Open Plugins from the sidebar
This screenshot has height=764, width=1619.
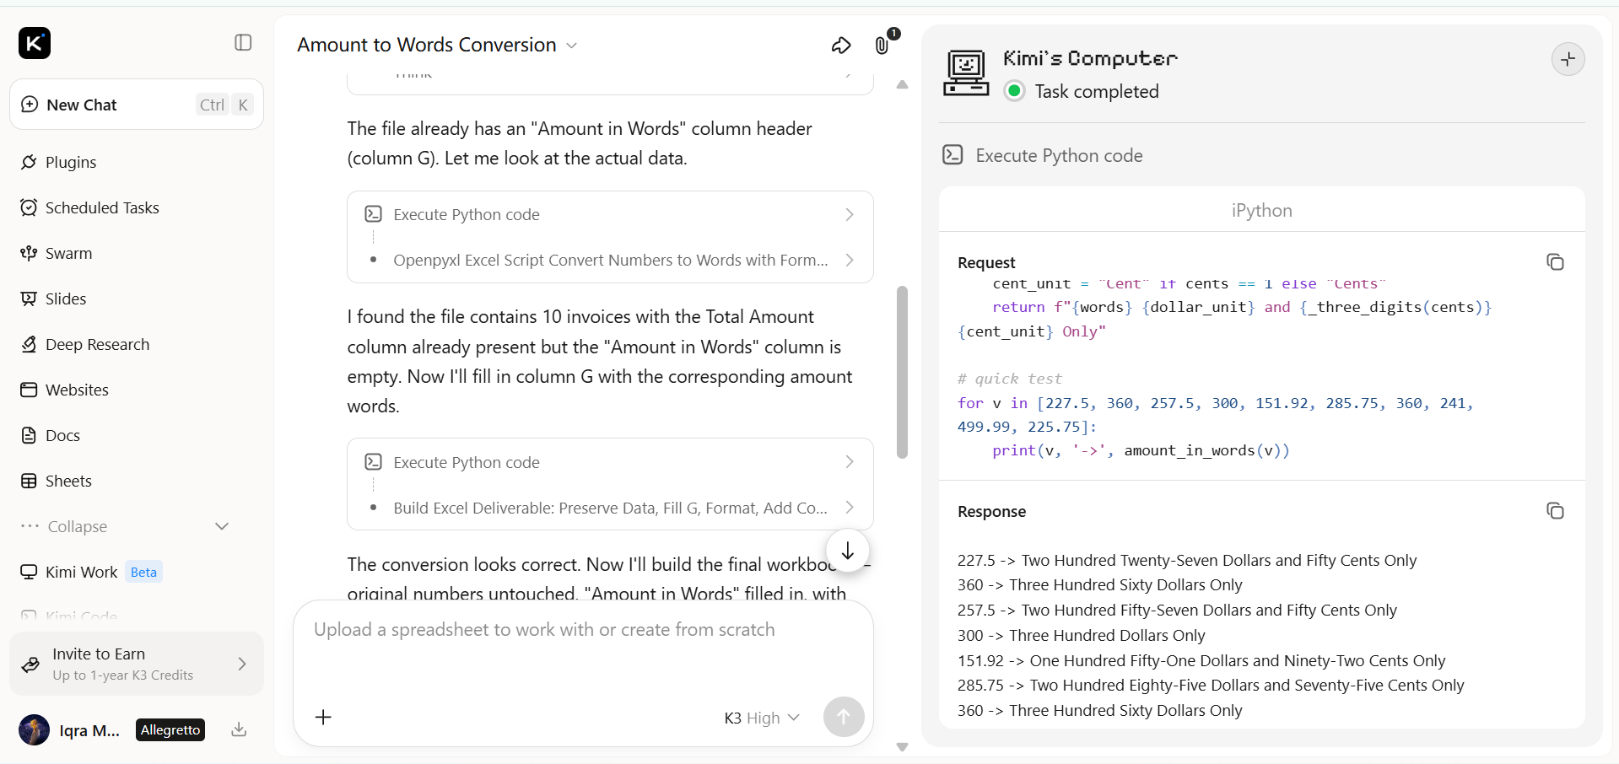pyautogui.click(x=71, y=162)
